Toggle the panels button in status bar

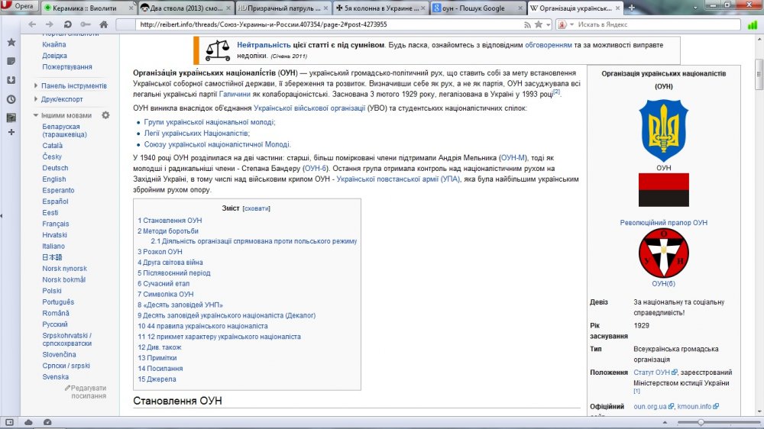[x=9, y=422]
